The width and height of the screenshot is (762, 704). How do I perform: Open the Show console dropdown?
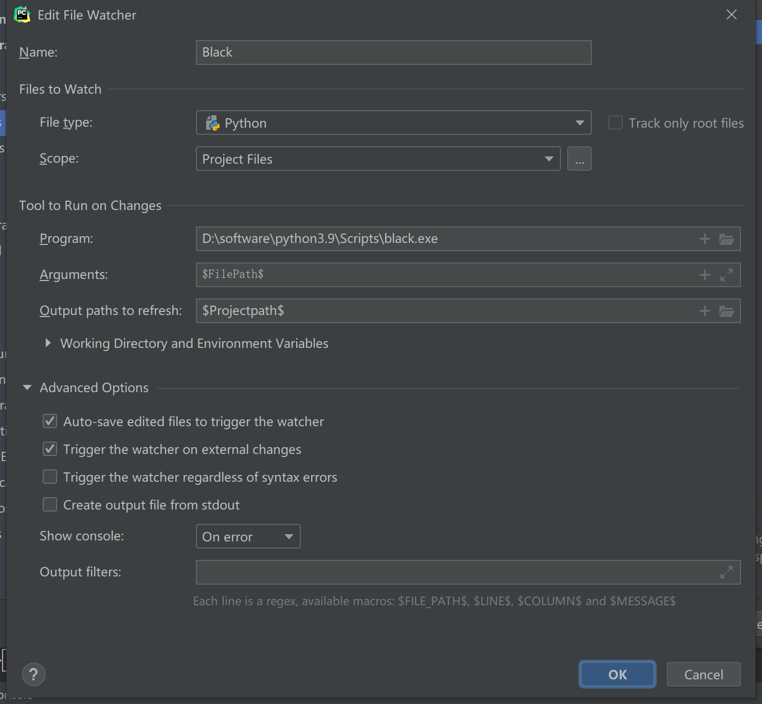(248, 537)
